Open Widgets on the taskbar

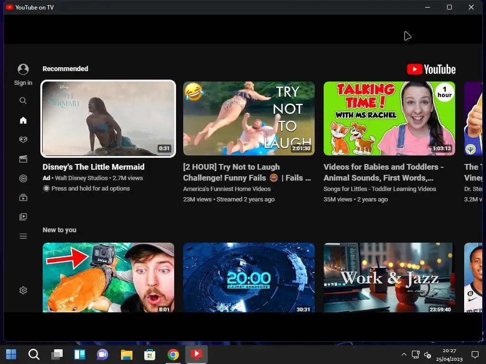pyautogui.click(x=80, y=355)
